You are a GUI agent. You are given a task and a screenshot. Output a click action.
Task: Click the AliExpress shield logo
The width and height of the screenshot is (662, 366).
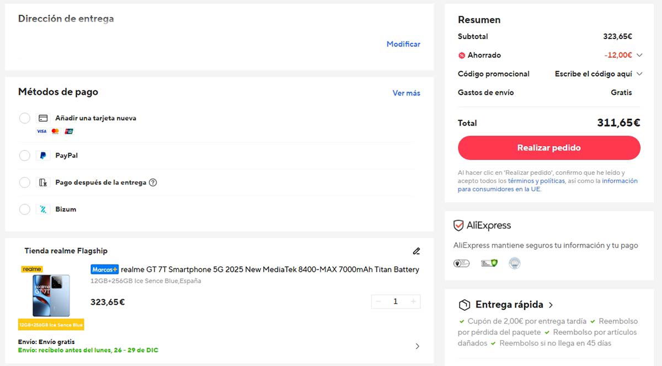(457, 225)
